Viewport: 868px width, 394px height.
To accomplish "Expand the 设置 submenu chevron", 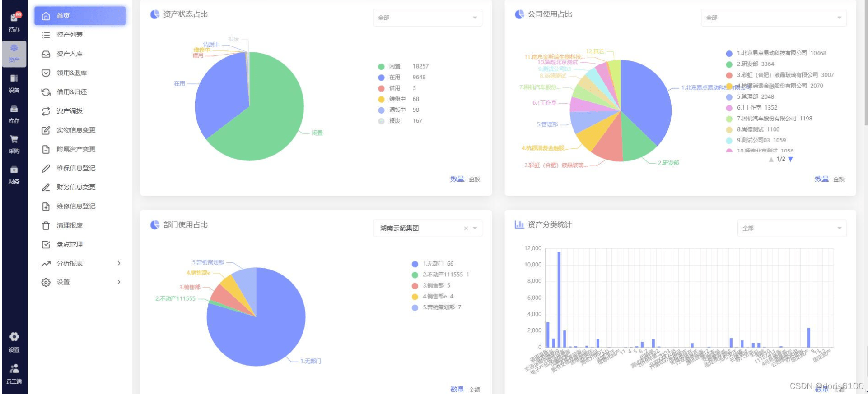I will (119, 282).
